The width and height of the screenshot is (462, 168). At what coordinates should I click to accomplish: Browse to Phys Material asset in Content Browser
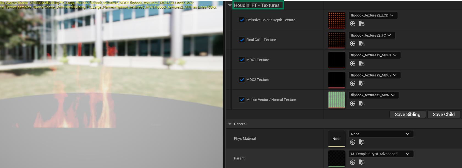362,142
